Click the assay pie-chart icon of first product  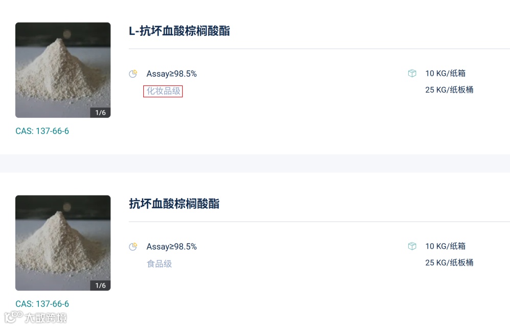133,74
